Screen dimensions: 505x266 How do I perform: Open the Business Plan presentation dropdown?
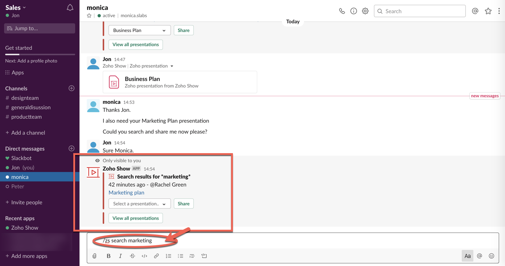tap(139, 30)
